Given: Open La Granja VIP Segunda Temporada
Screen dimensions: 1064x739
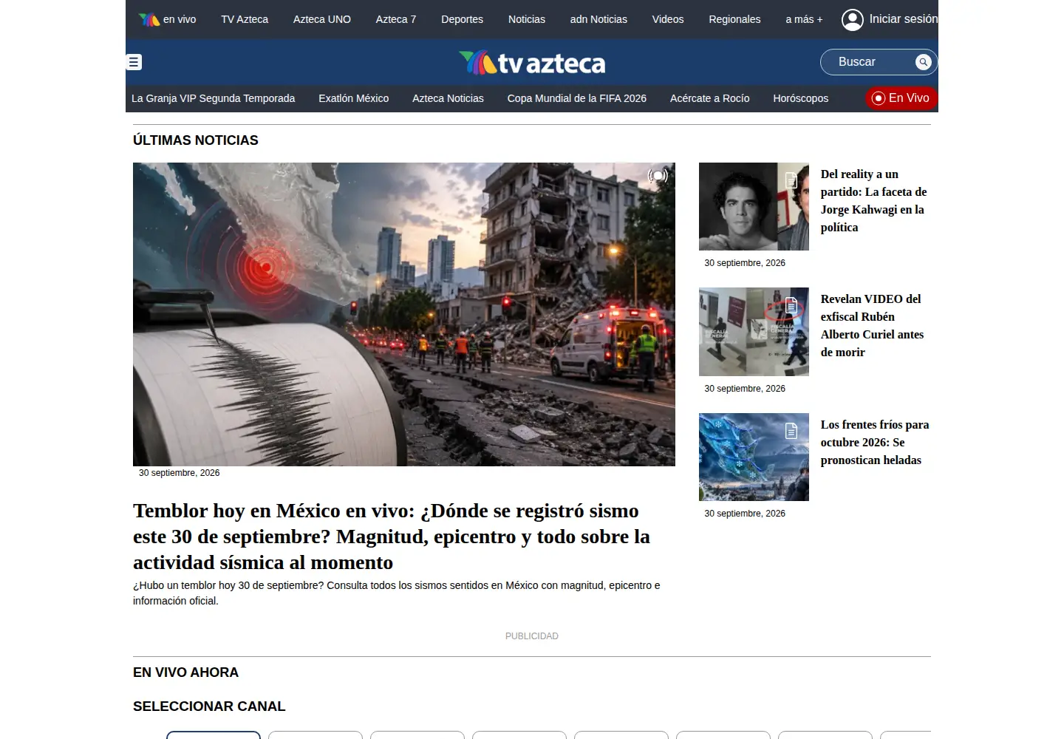Looking at the screenshot, I should 213,98.
